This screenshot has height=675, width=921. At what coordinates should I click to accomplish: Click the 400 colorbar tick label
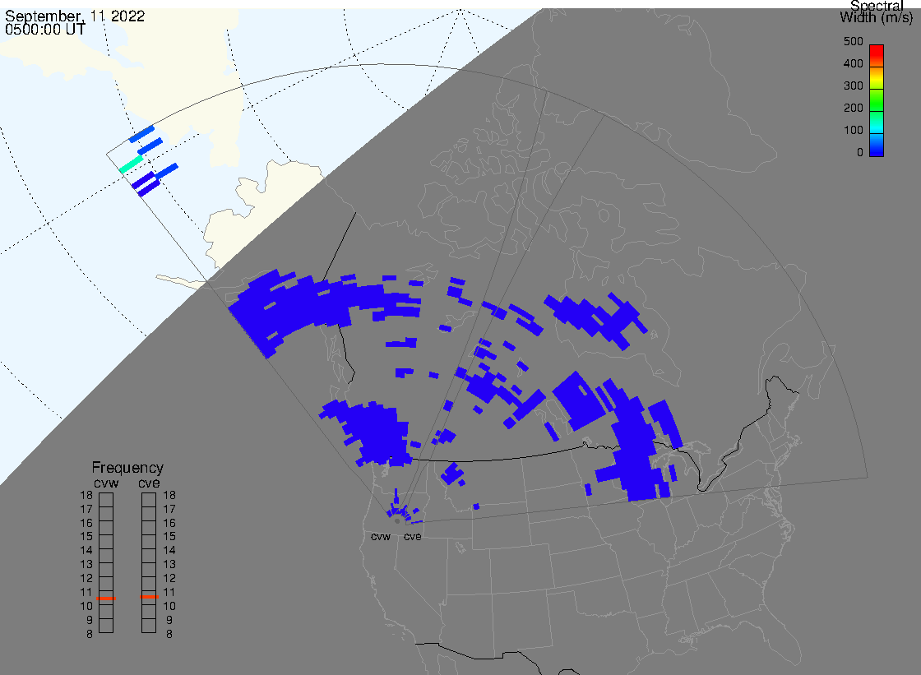[853, 63]
